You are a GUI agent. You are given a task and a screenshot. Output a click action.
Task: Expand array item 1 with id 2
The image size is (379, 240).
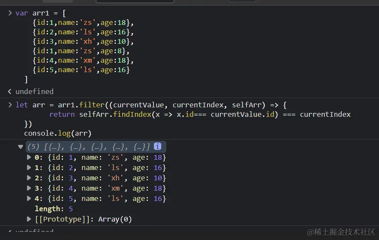(29, 167)
